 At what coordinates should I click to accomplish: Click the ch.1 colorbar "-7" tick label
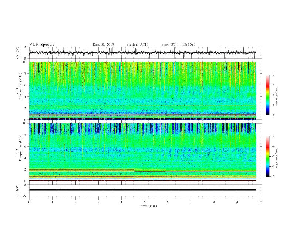point(273,115)
